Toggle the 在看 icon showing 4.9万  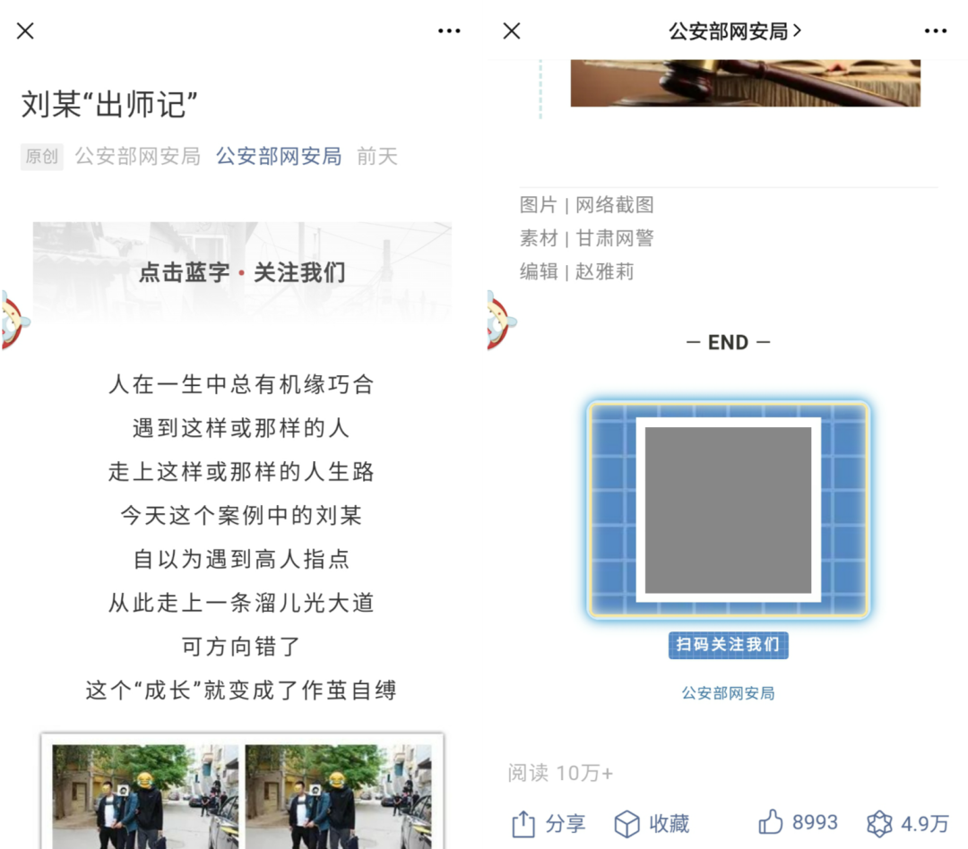point(879,824)
